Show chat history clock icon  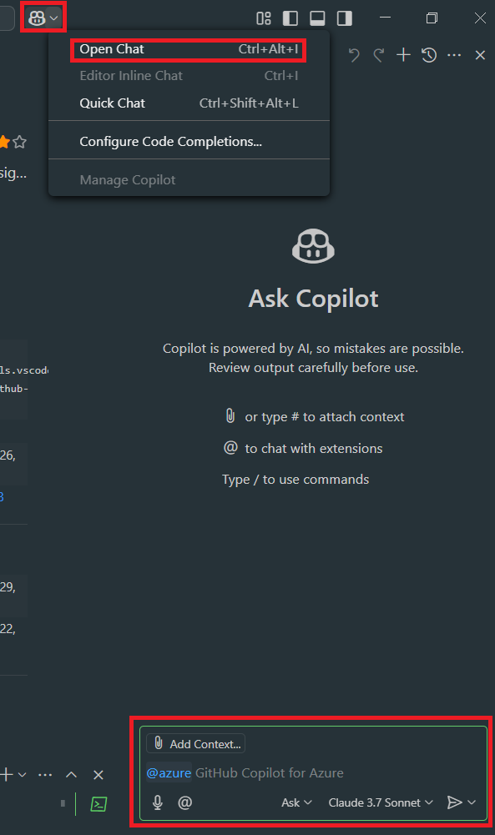[429, 55]
